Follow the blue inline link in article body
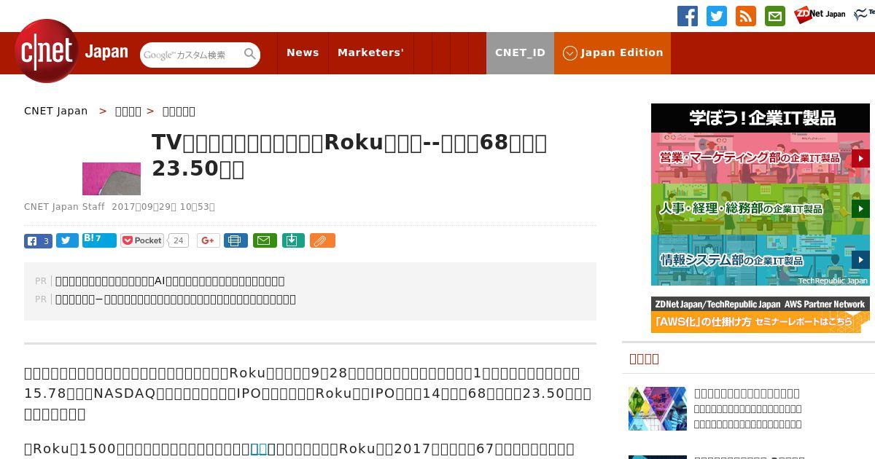 [259, 449]
